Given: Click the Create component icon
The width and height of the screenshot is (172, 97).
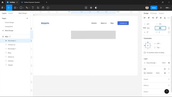Looking at the screenshot, I should [91, 8].
